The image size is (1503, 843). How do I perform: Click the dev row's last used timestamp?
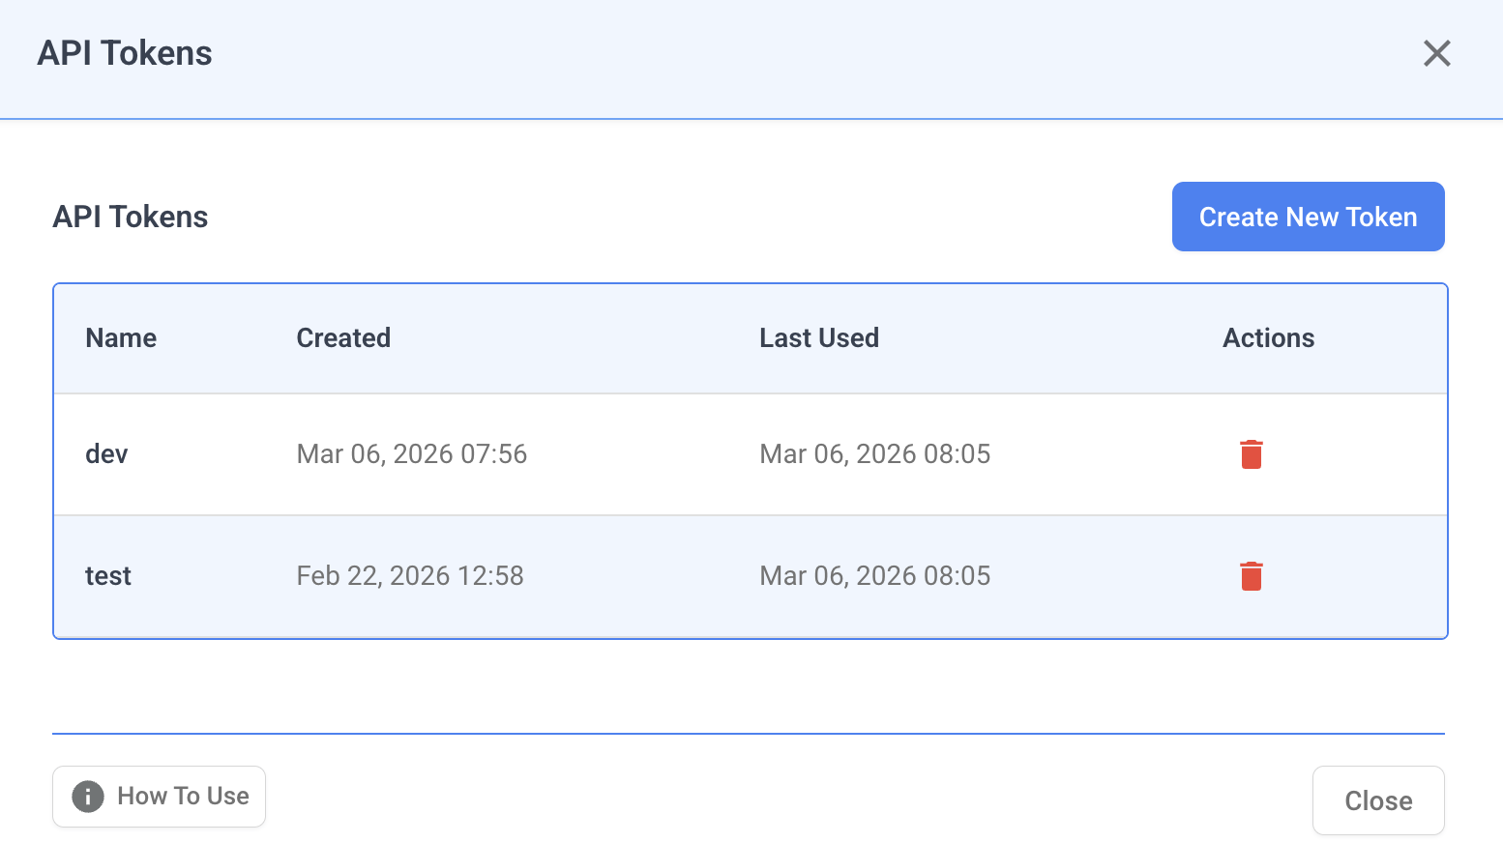(874, 454)
